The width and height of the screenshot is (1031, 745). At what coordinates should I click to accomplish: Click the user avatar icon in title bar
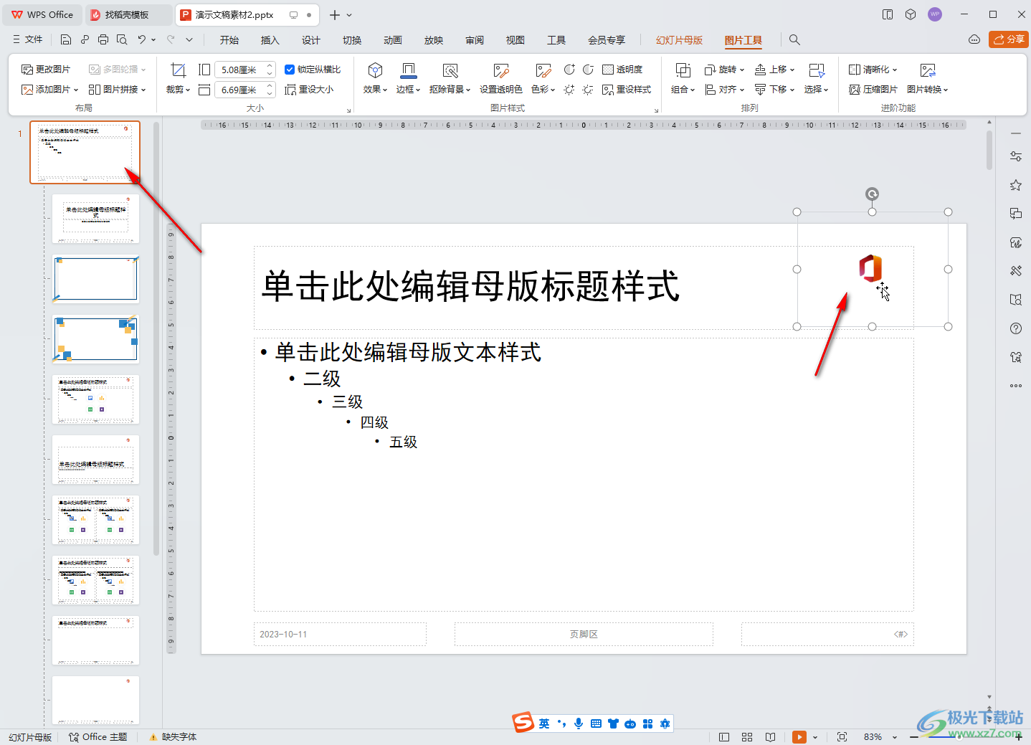point(935,14)
